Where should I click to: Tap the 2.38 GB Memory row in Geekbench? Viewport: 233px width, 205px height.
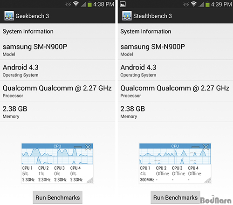(58, 111)
